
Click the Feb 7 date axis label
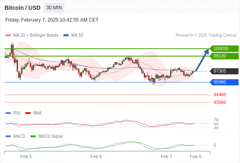pyautogui.click(x=166, y=156)
